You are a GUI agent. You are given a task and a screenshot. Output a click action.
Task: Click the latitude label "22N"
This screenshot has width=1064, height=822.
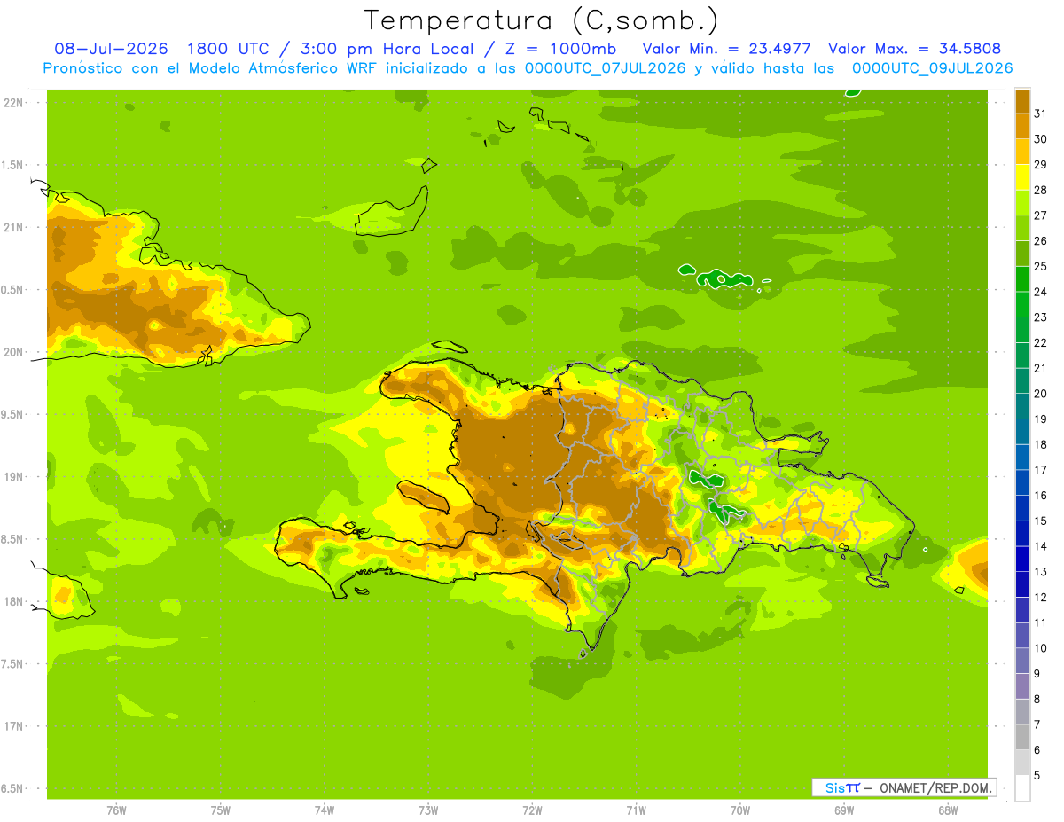pos(15,103)
